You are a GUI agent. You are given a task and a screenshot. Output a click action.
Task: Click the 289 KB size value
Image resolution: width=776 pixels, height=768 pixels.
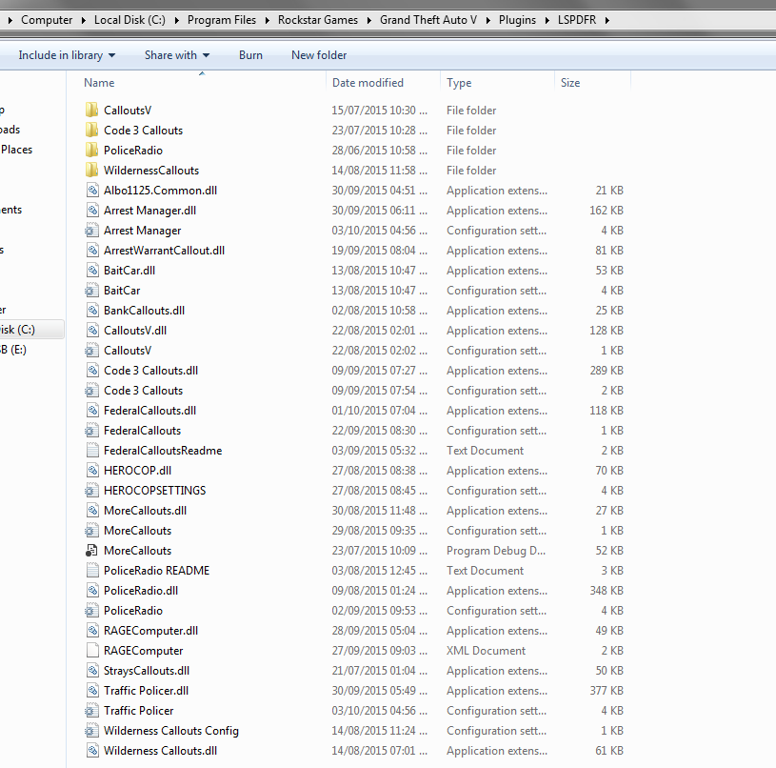[607, 371]
